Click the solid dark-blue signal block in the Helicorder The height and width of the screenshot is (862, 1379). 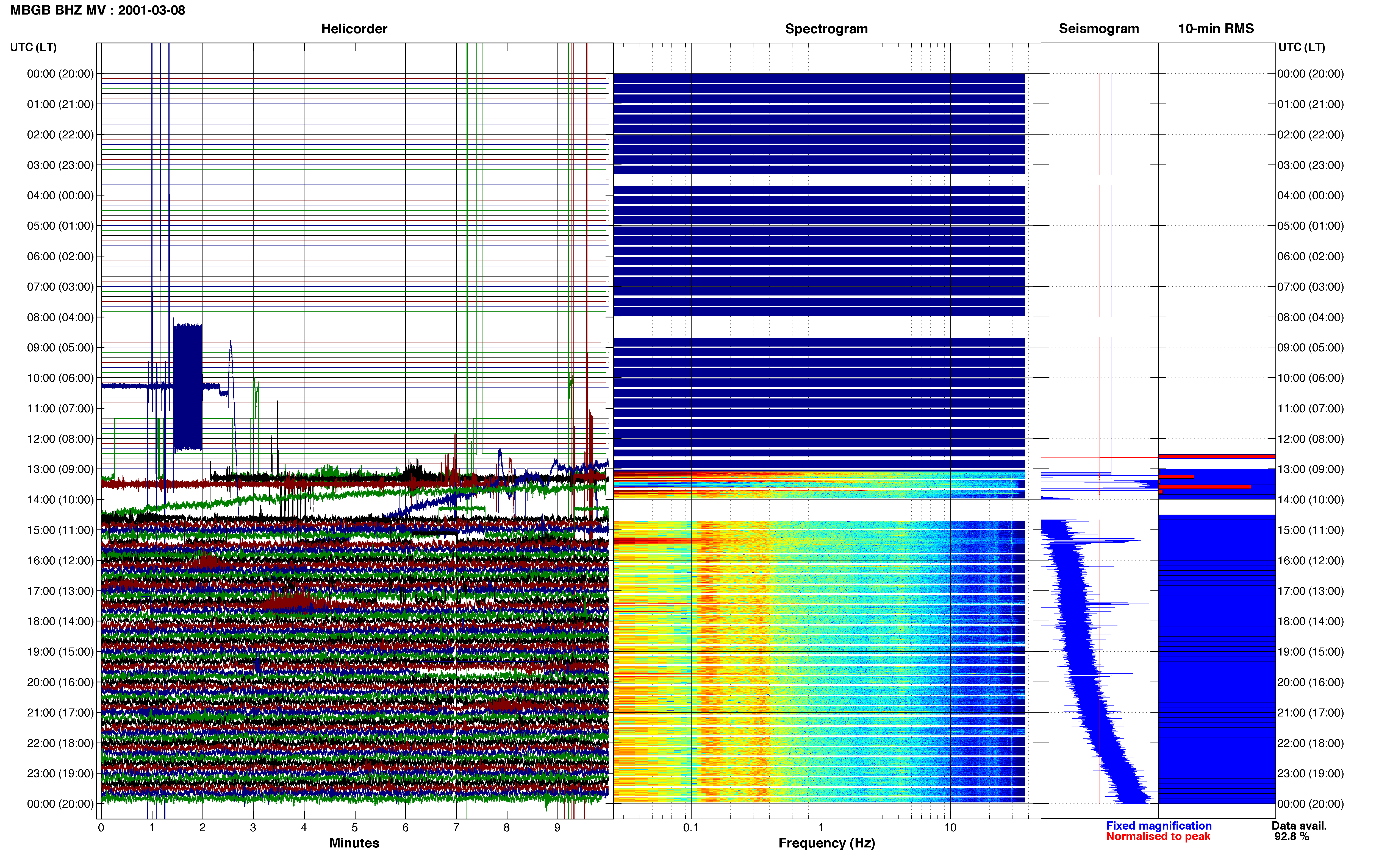pyautogui.click(x=188, y=387)
